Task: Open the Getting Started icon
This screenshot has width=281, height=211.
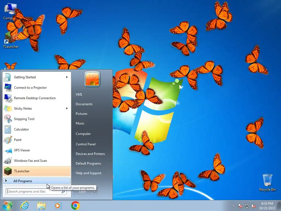Action: (8, 77)
